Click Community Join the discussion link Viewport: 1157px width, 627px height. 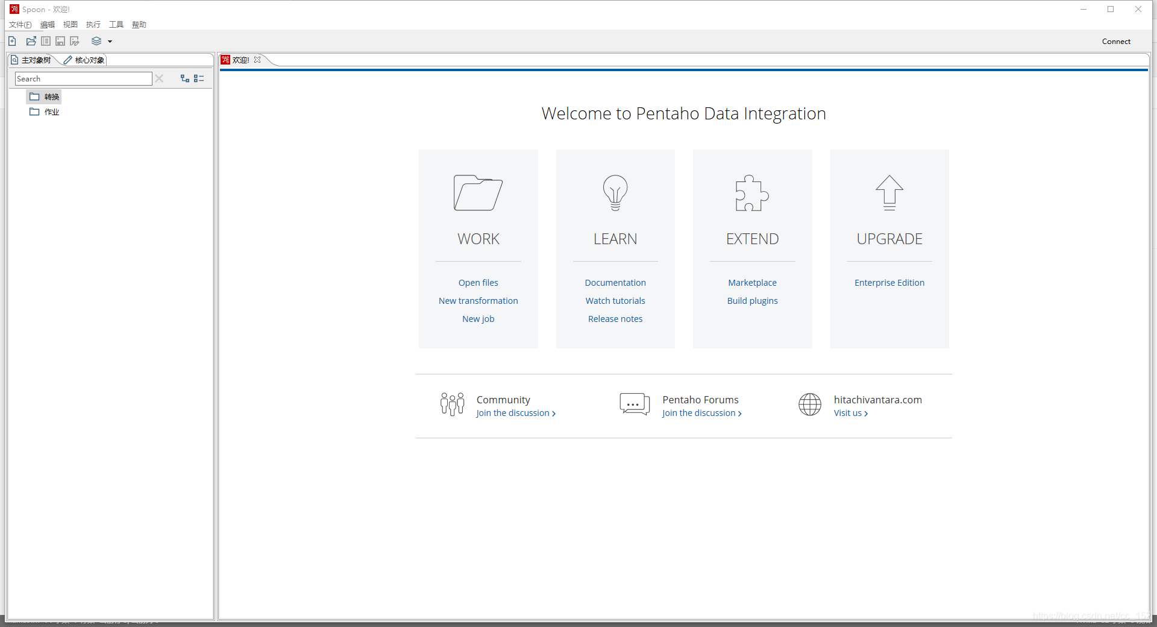(515, 413)
